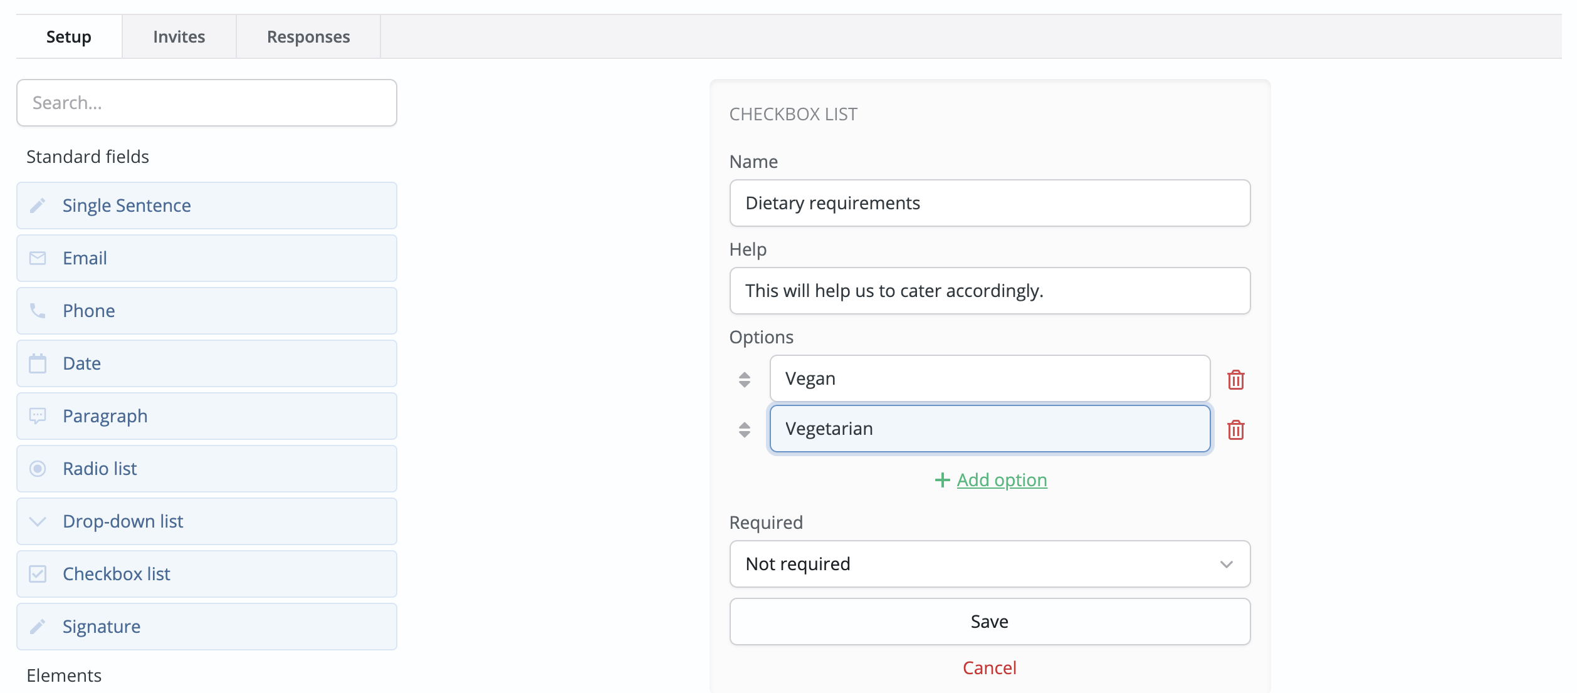This screenshot has height=693, width=1577.
Task: Open the Required dropdown showing Not required
Action: click(989, 564)
